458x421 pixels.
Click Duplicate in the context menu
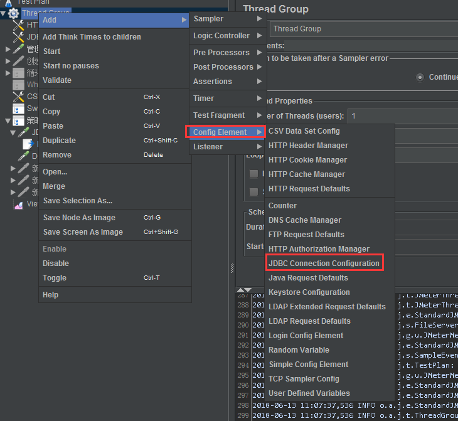60,141
